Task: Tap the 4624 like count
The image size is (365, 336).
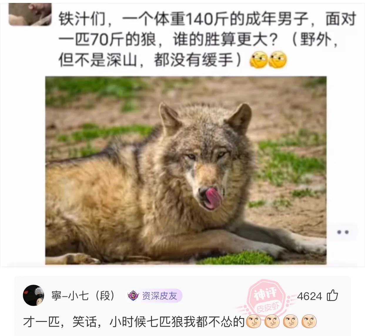Action: click(309, 296)
